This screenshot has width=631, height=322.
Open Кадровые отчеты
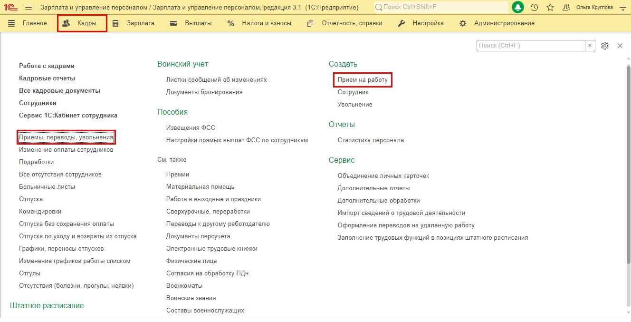[47, 78]
